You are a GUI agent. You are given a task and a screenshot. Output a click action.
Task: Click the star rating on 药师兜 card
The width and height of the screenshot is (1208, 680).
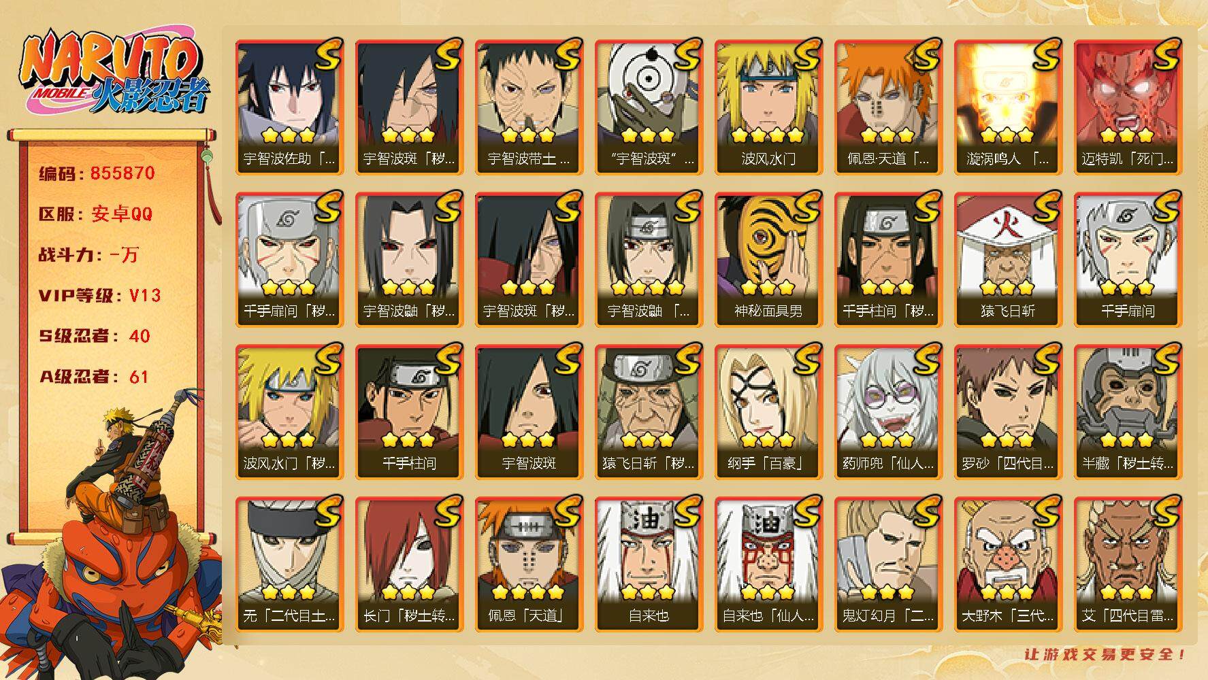[x=888, y=439]
